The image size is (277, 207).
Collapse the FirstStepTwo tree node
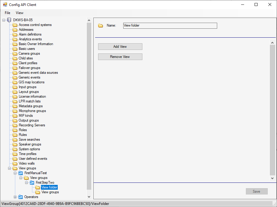27,183
